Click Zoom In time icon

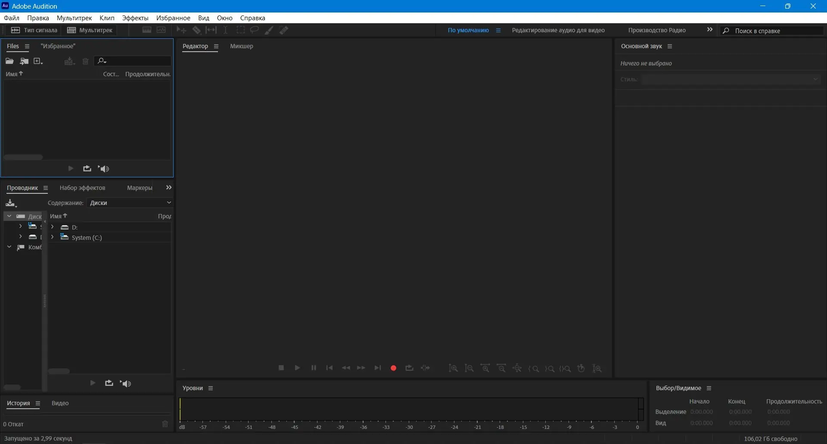485,368
